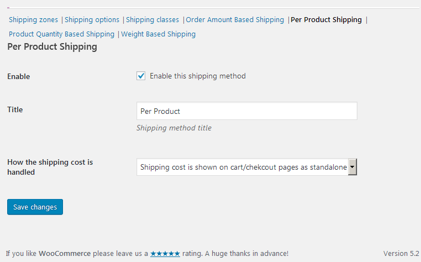Viewport: 421px width, 262px height.
Task: Click the Title field containing 'Per Product'
Action: point(246,111)
